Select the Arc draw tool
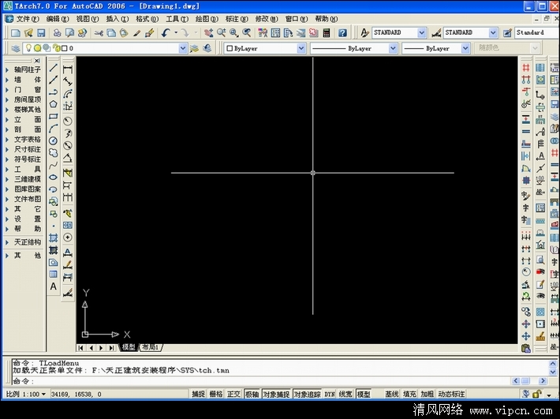 53,129
